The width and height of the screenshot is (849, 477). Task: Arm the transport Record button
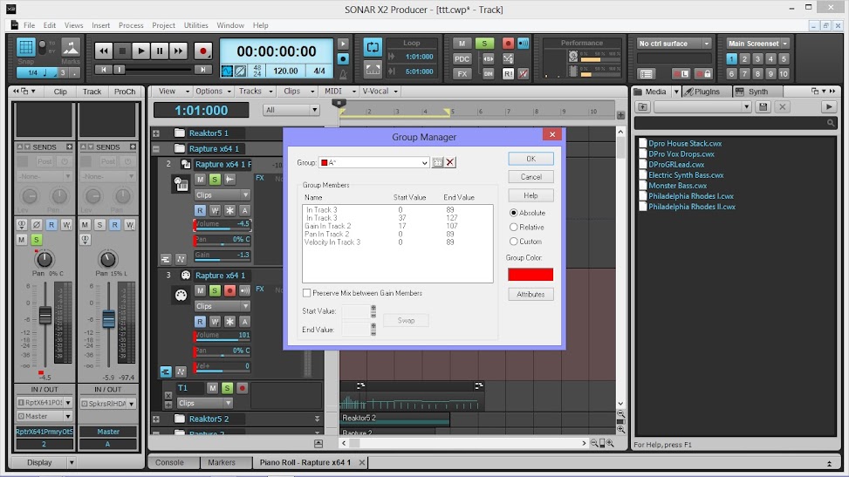(203, 51)
